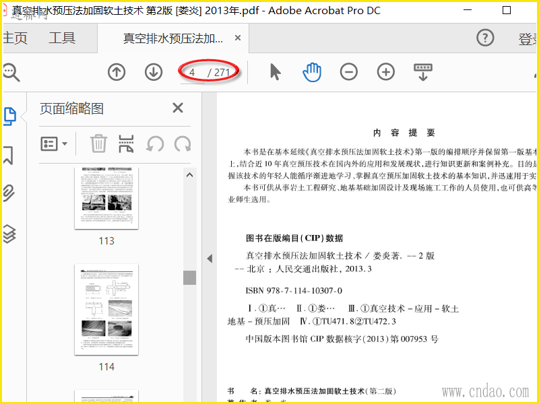
Task: Zoom out with the minus button
Action: tap(348, 72)
